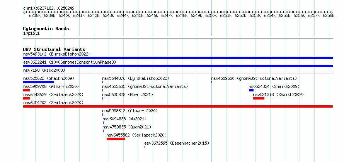
Task: Open the nsv525622 (Shaikh2009) label
Action: click(49, 78)
